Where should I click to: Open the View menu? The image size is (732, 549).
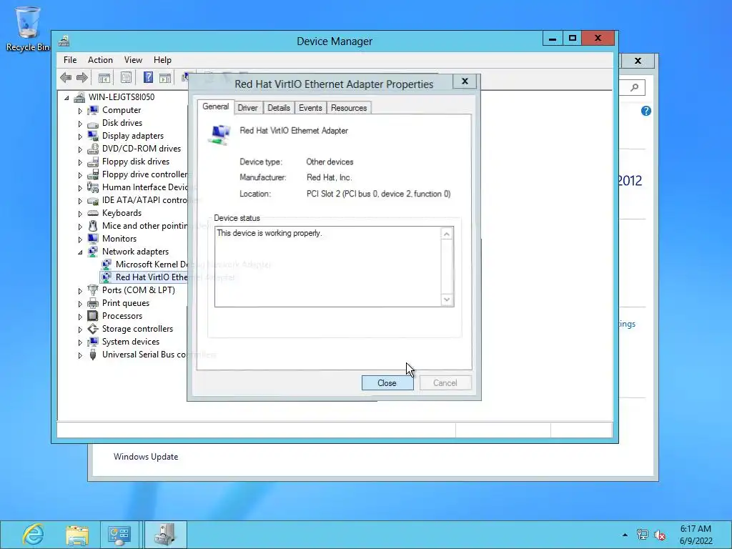point(133,60)
